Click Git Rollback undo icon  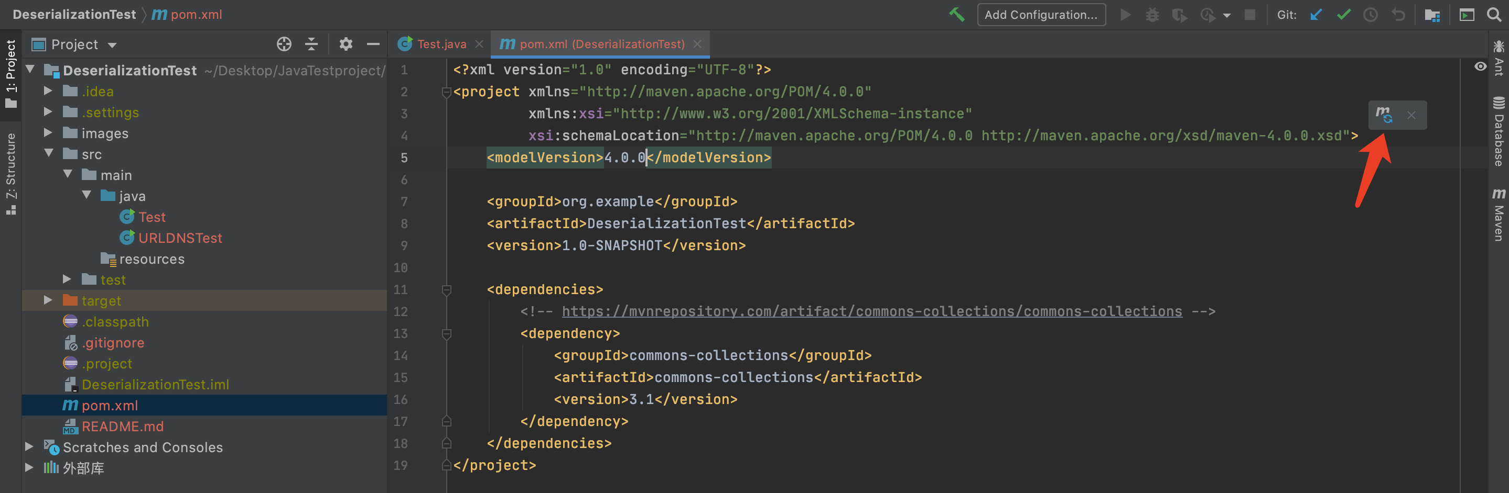click(x=1398, y=15)
